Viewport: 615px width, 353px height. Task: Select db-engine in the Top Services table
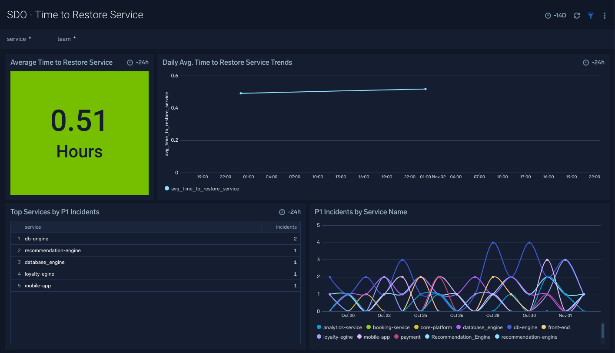point(37,239)
